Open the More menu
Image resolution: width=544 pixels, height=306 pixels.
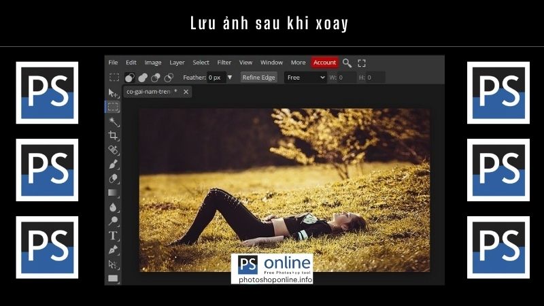click(298, 63)
